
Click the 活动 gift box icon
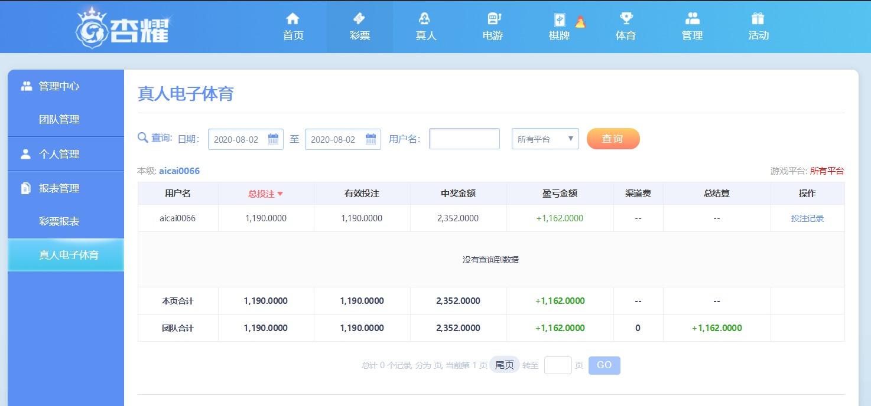[x=758, y=19]
